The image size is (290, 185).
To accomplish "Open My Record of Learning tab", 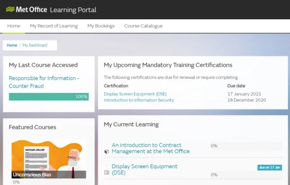I will click(x=54, y=26).
